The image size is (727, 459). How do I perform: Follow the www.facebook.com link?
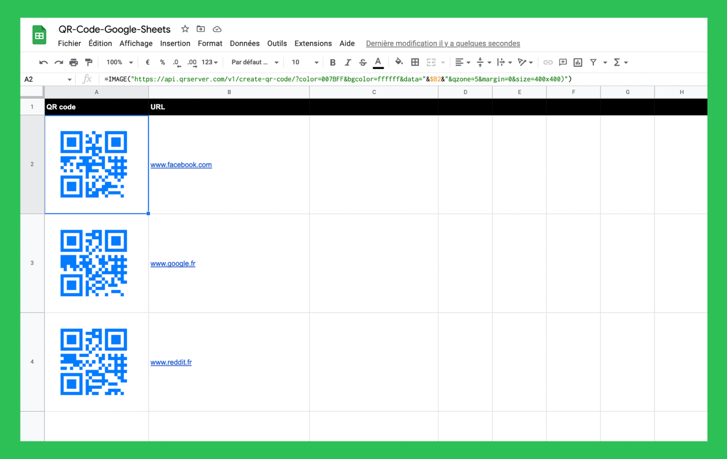pyautogui.click(x=181, y=165)
